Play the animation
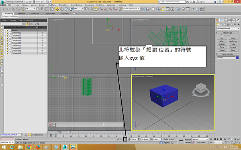 (x=218, y=139)
